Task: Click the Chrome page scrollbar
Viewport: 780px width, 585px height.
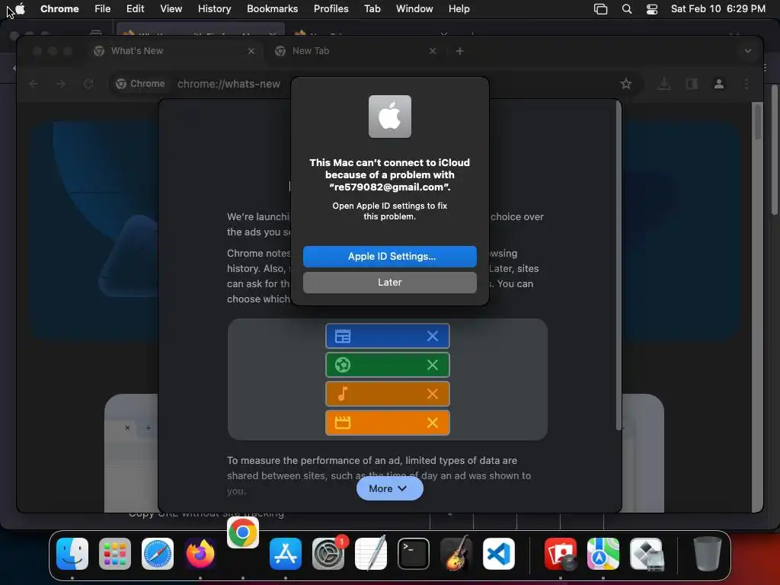Action: (x=757, y=121)
